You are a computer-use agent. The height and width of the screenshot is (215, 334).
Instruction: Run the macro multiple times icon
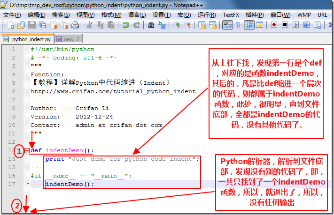(306, 25)
